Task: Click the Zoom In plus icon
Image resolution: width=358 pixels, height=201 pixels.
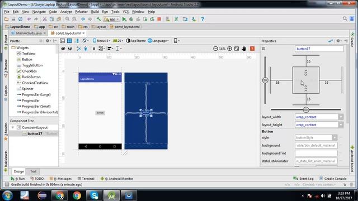Action: (x=229, y=49)
